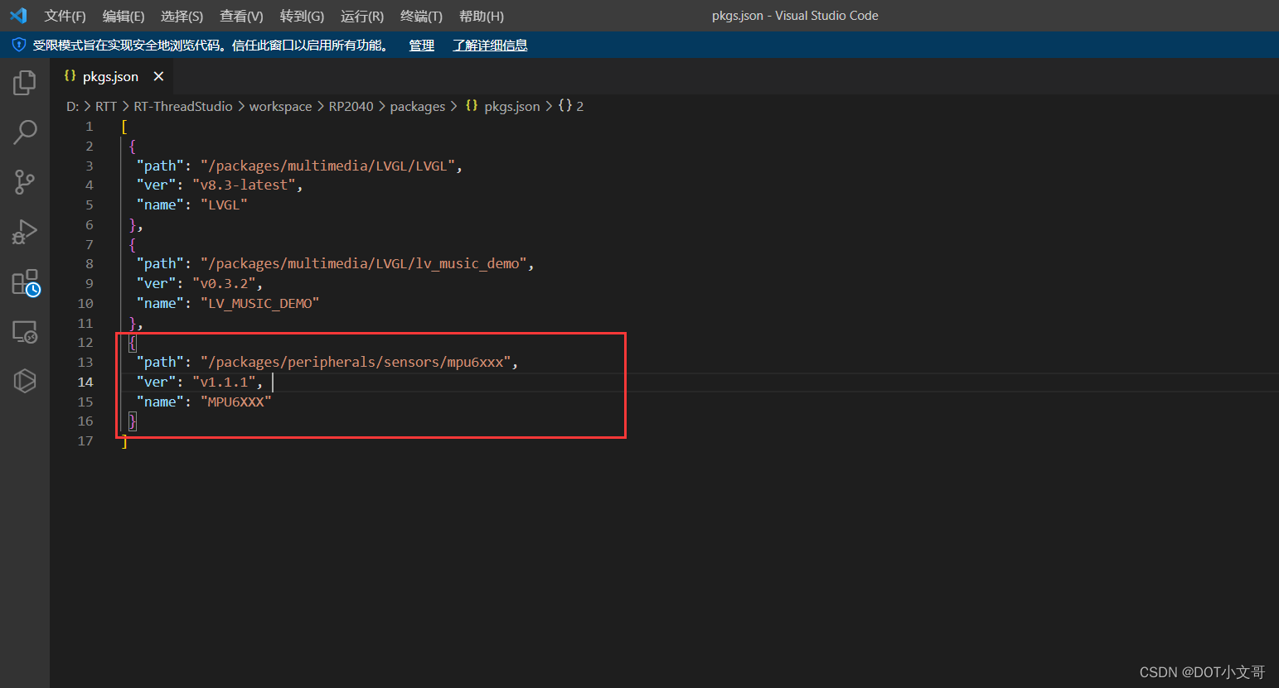
Task: Click the restricted mode shield icon
Action: 19,45
